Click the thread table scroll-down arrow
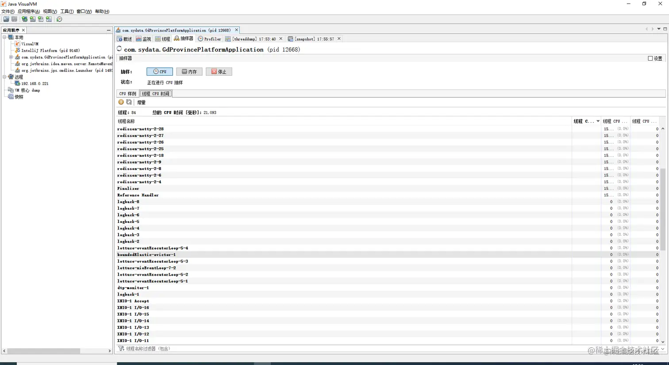Viewport: 669px width, 365px height. (663, 342)
